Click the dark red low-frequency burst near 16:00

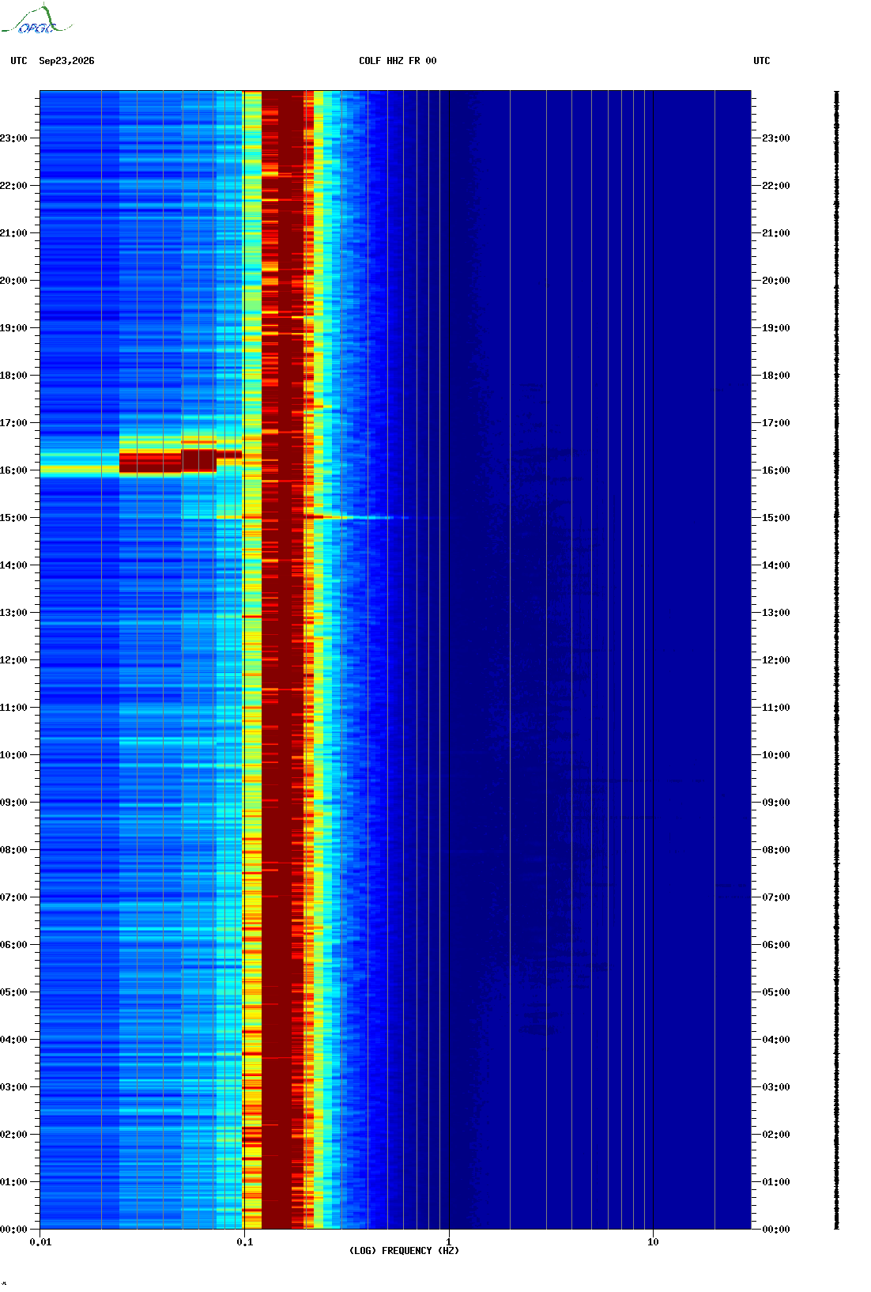point(168,462)
